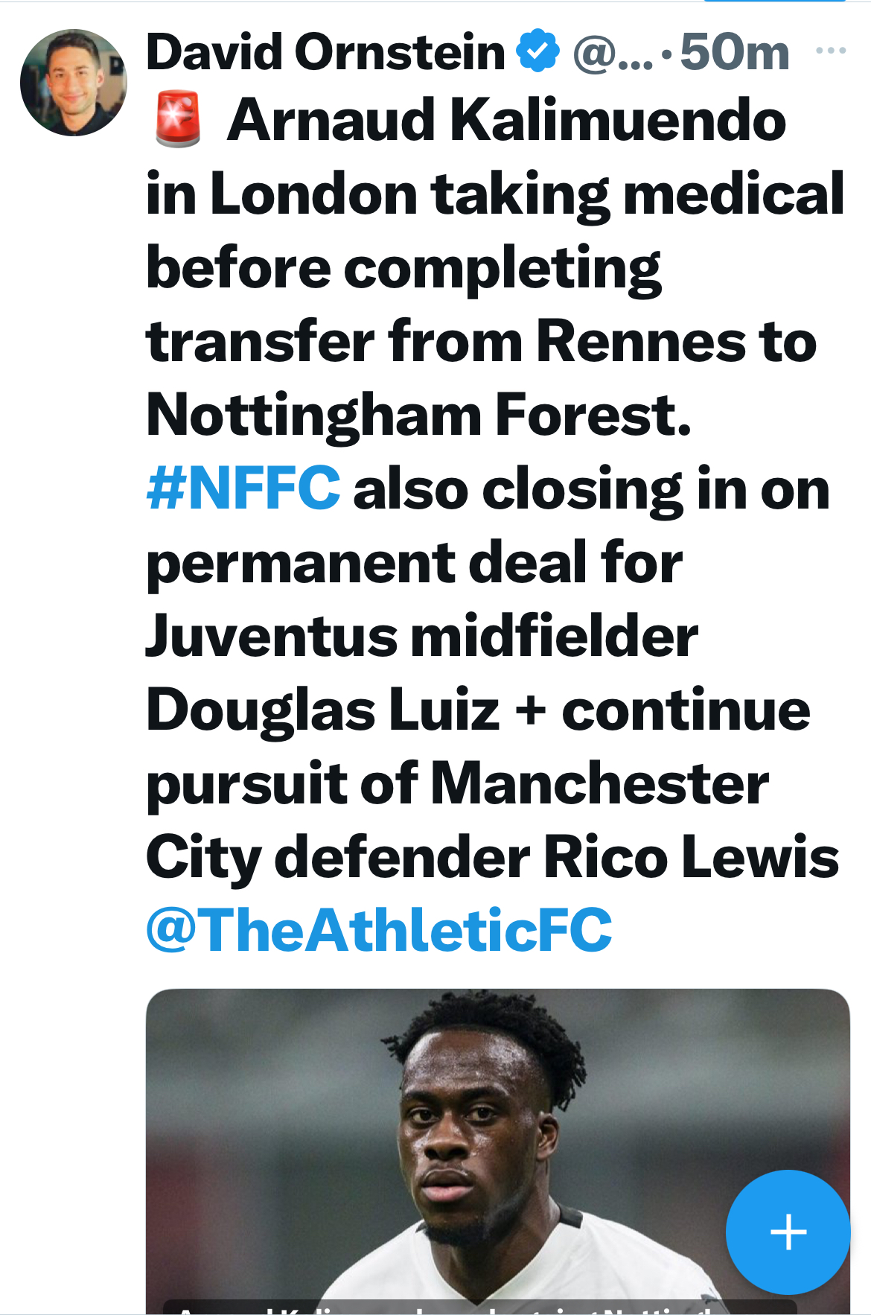Visit the @TheAthleticFC mention
The height and width of the screenshot is (1315, 871).
[379, 930]
